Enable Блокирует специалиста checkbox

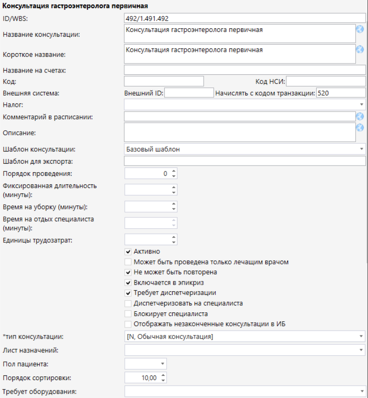pos(128,314)
